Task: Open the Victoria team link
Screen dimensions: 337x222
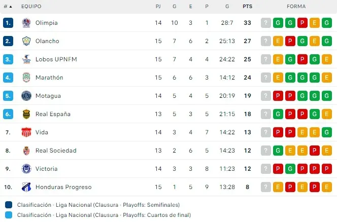Action: [46, 169]
